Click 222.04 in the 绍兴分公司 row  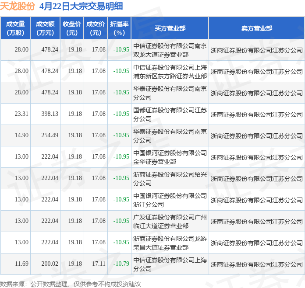tap(50, 178)
